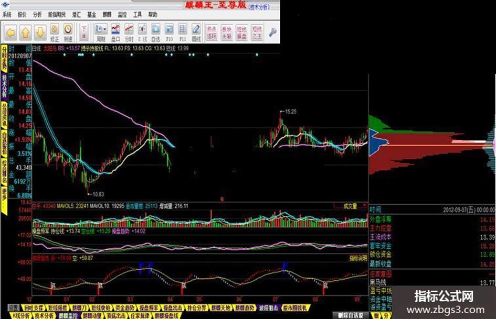Click the date 2012-09-07 time value
The width and height of the screenshot is (496, 319).
pyautogui.click(x=469, y=210)
